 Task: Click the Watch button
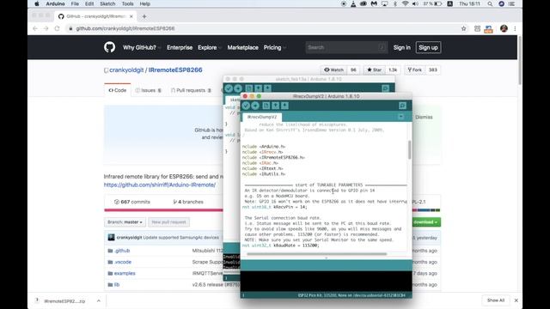(x=333, y=70)
